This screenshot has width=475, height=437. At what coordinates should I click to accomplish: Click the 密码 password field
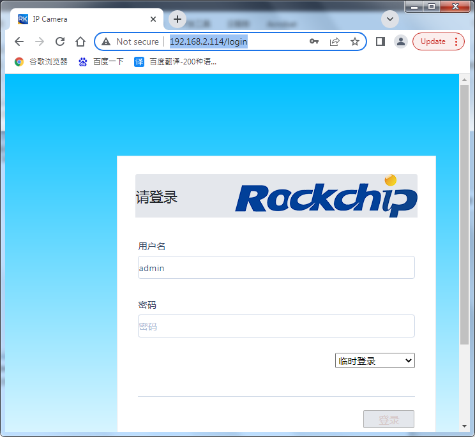[x=276, y=326]
